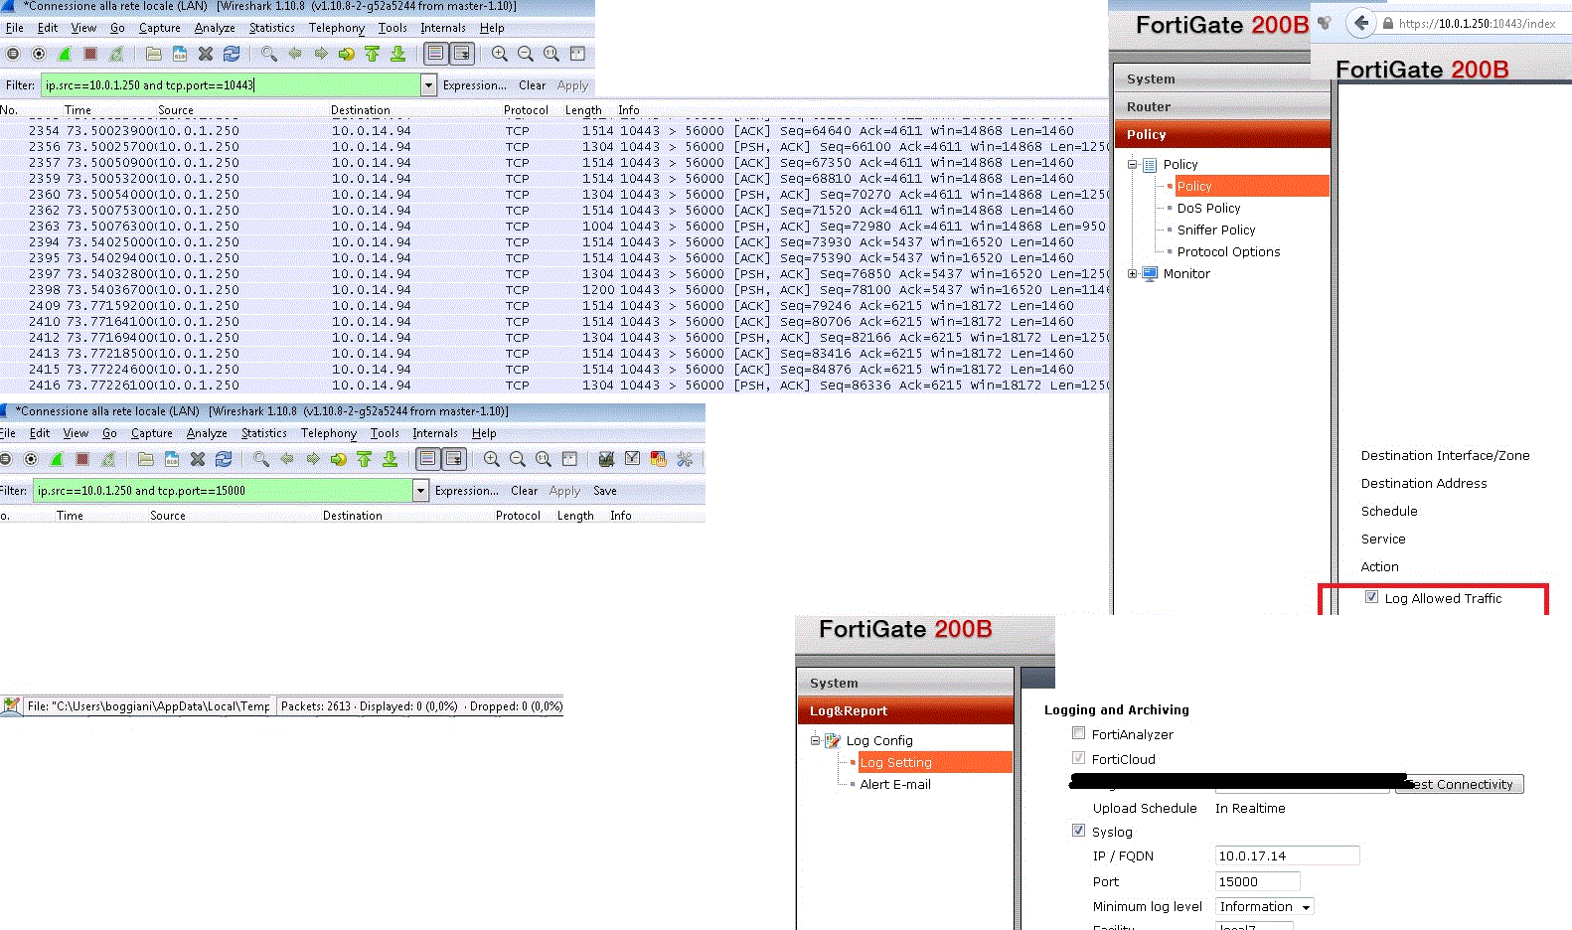
Task: Go back in packet history in the port 15000 window
Action: (x=287, y=459)
